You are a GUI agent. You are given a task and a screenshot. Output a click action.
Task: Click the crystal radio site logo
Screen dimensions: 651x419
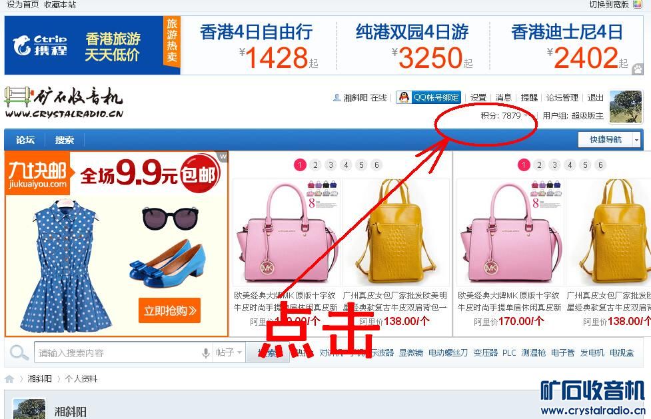(64, 103)
